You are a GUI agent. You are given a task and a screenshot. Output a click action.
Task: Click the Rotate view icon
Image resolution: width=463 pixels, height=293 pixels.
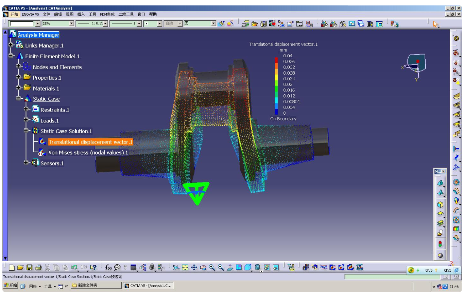click(x=203, y=268)
